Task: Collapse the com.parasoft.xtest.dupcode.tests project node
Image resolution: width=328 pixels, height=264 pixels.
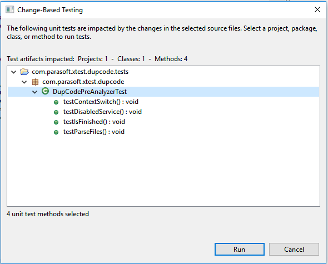Action: point(14,72)
